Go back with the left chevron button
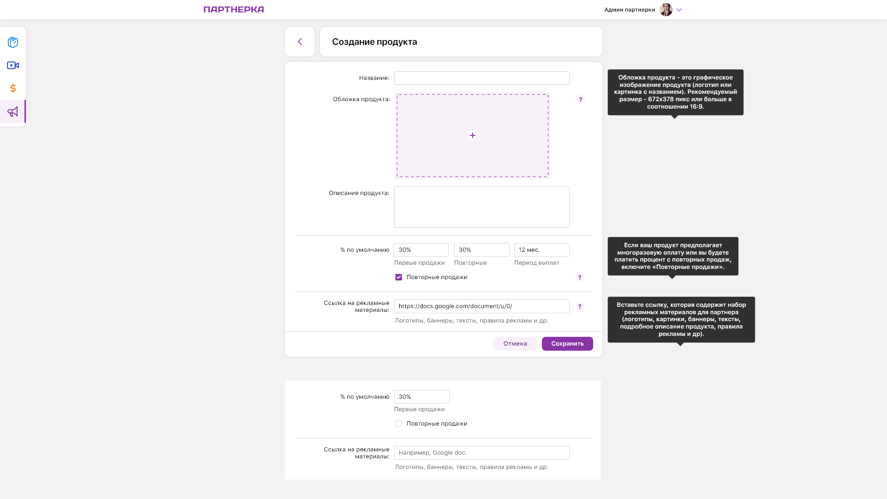This screenshot has height=499, width=887. (300, 42)
